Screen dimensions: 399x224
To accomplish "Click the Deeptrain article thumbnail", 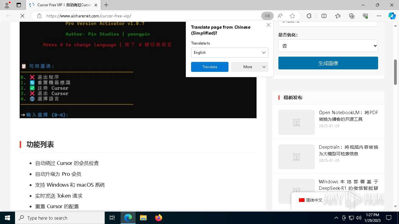I will click(296, 157).
